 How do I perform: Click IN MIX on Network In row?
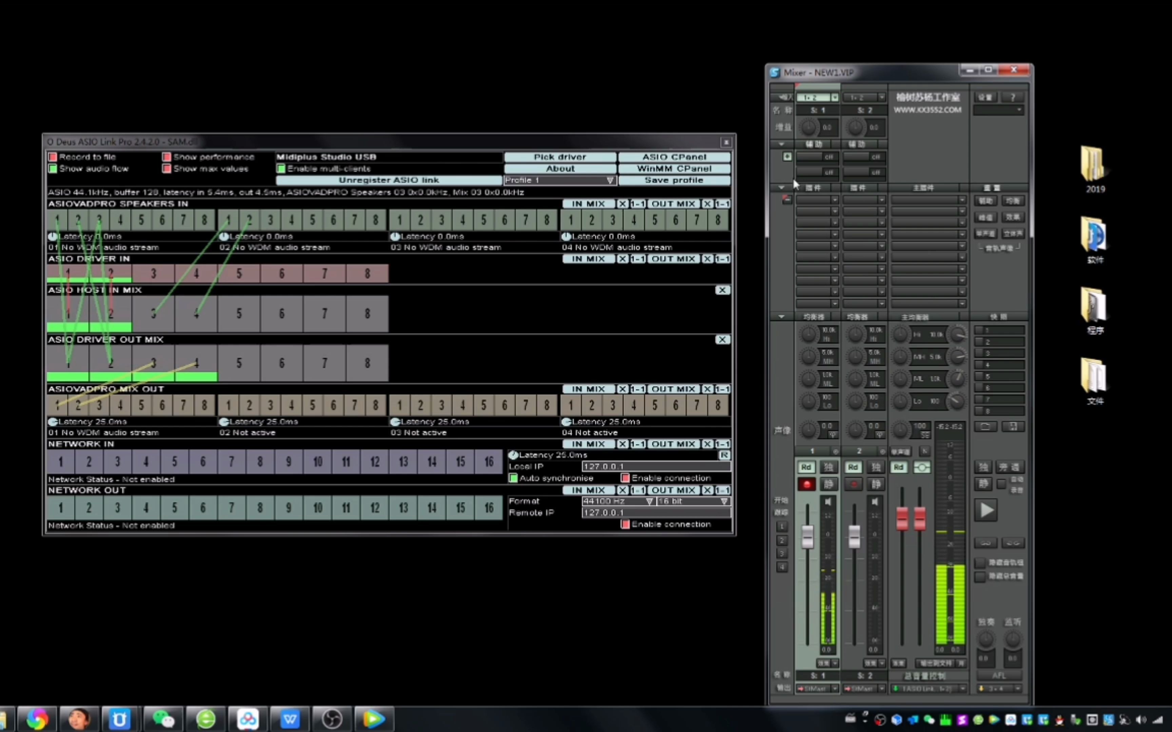pos(588,444)
